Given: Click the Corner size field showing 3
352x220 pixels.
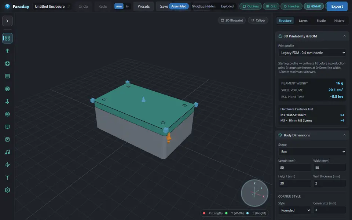Looking at the screenshot, I should point(330,210).
